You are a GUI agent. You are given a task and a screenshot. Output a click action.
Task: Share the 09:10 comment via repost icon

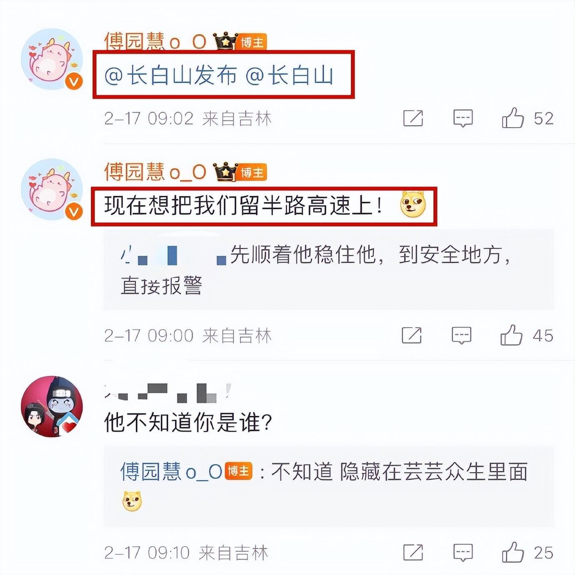click(413, 552)
